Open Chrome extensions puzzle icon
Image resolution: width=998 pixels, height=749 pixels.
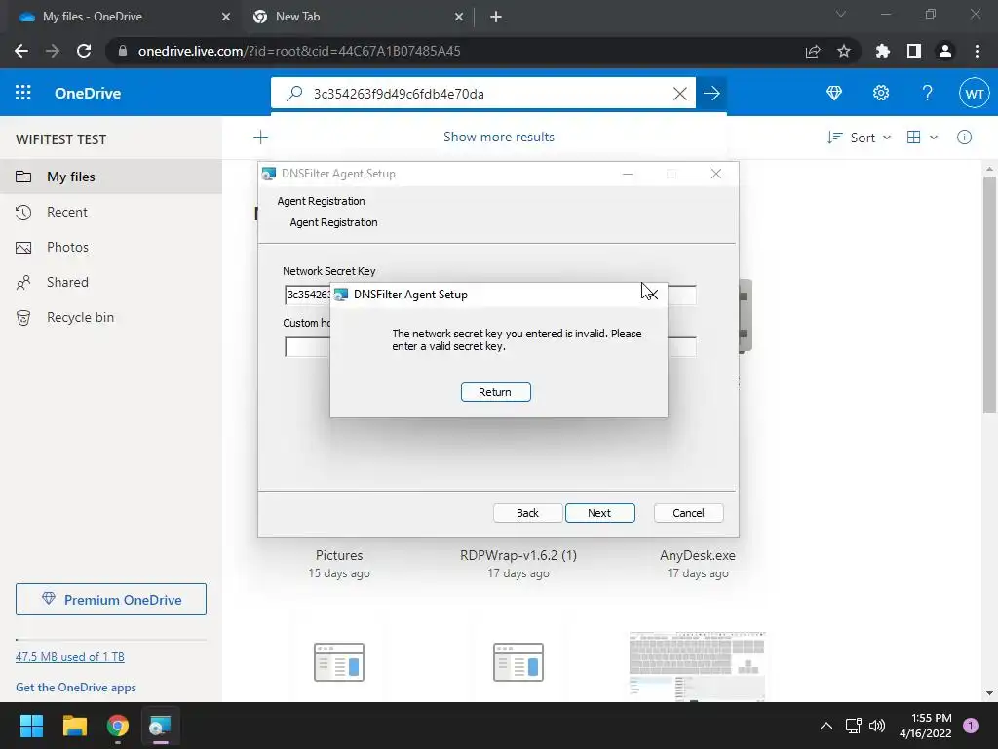pos(883,51)
